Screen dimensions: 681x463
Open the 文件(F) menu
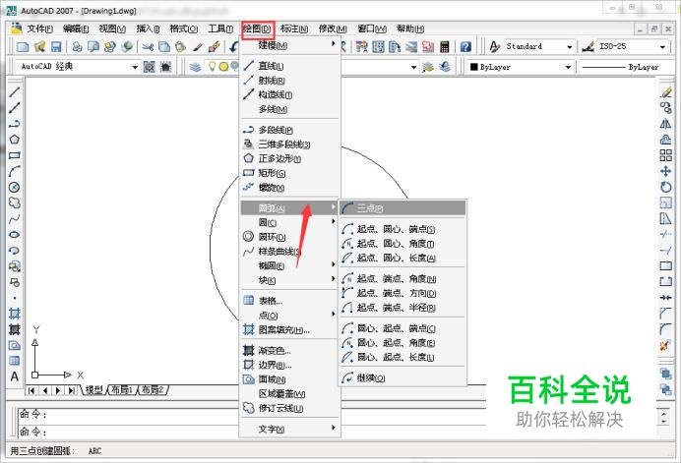coord(39,29)
